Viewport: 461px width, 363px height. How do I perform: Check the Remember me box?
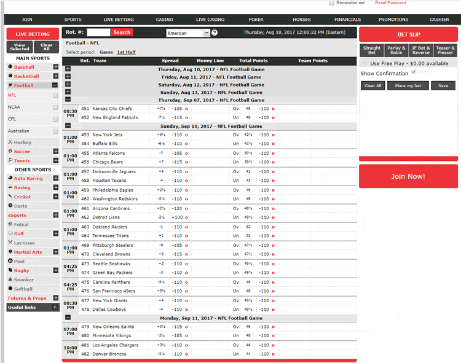click(332, 3)
